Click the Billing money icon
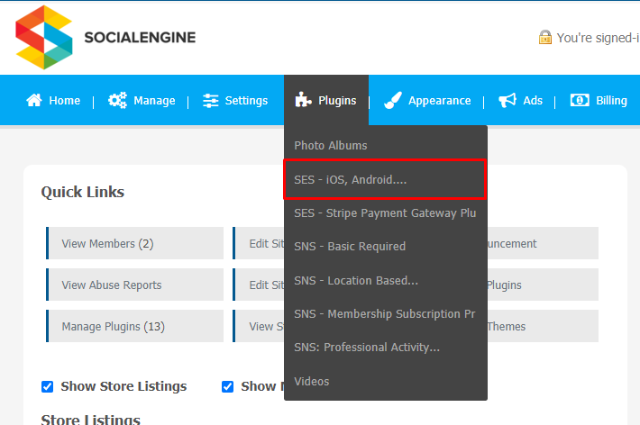Image resolution: width=640 pixels, height=425 pixels. point(580,100)
